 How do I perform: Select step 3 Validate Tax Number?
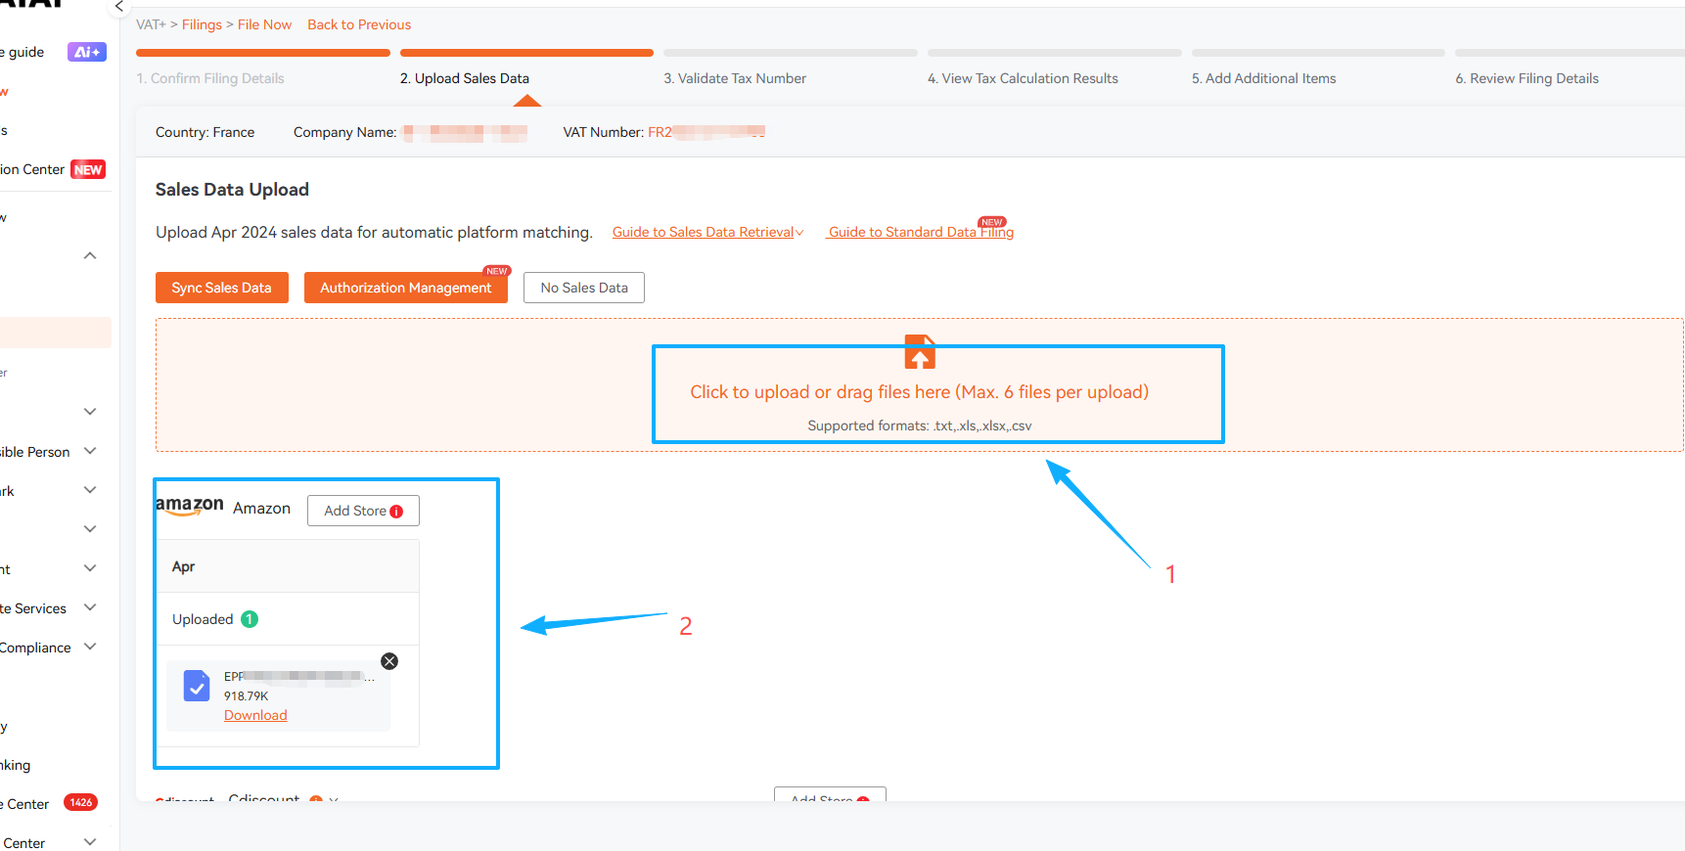(735, 78)
